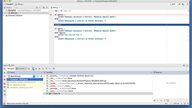The width and height of the screenshot is (192, 108).
Task: Open the View Breakpoints dialog icon
Action: click(4, 84)
